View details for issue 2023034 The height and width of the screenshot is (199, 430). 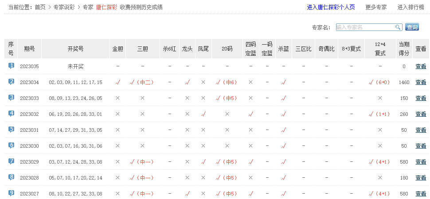pyautogui.click(x=420, y=82)
